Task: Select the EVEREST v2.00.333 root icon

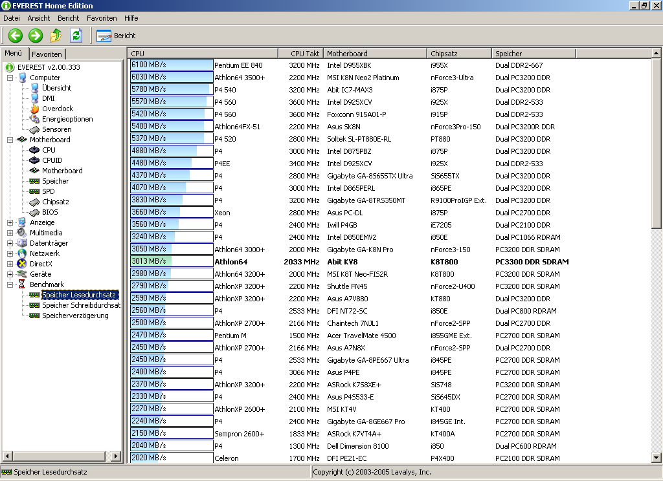Action: (x=10, y=67)
